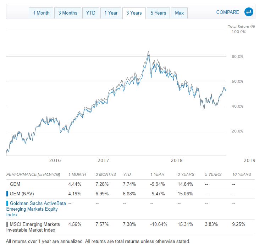Viewport: 265px width, 249px height.
Task: Open the YTD time range tab
Action: (91, 13)
